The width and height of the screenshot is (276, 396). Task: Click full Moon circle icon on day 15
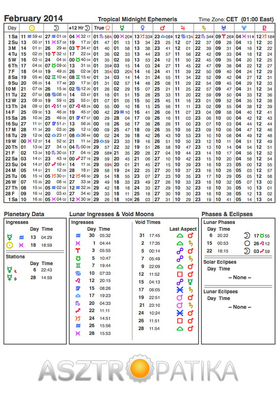(247, 243)
